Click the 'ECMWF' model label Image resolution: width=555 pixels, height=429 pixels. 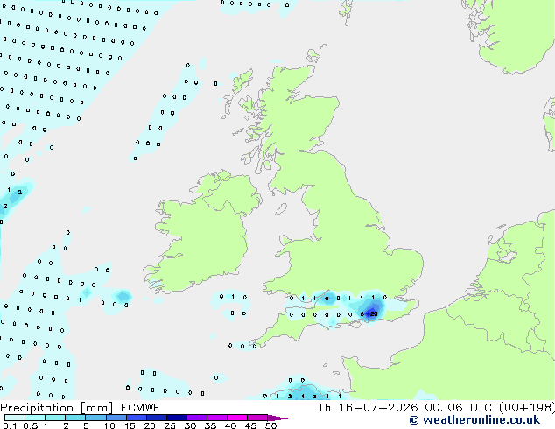tap(141, 407)
